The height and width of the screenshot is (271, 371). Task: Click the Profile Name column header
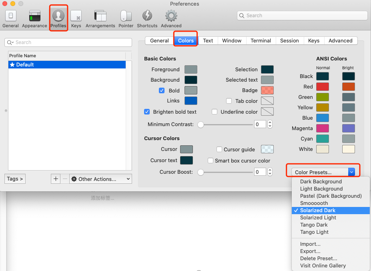tap(67, 56)
